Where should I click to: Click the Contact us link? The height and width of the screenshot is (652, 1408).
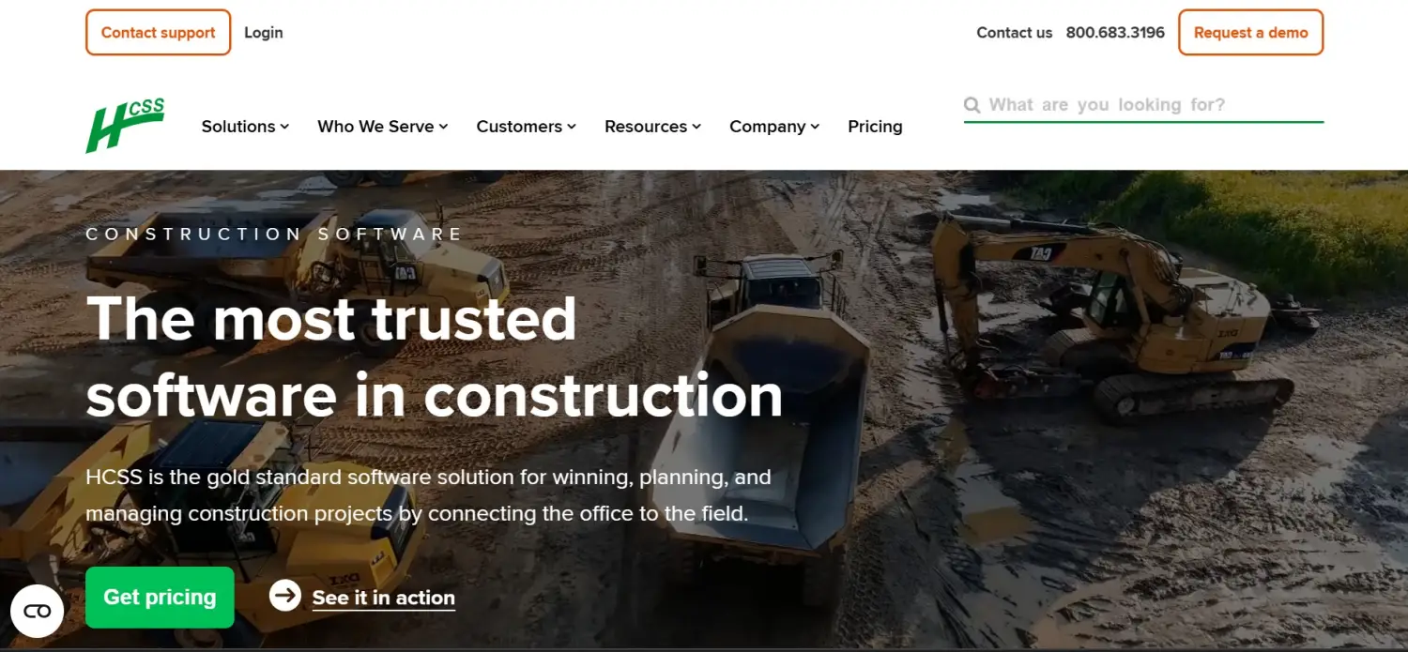1015,33
